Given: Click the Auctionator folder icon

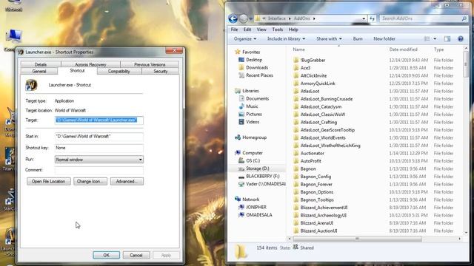Looking at the screenshot, I should coord(296,153).
